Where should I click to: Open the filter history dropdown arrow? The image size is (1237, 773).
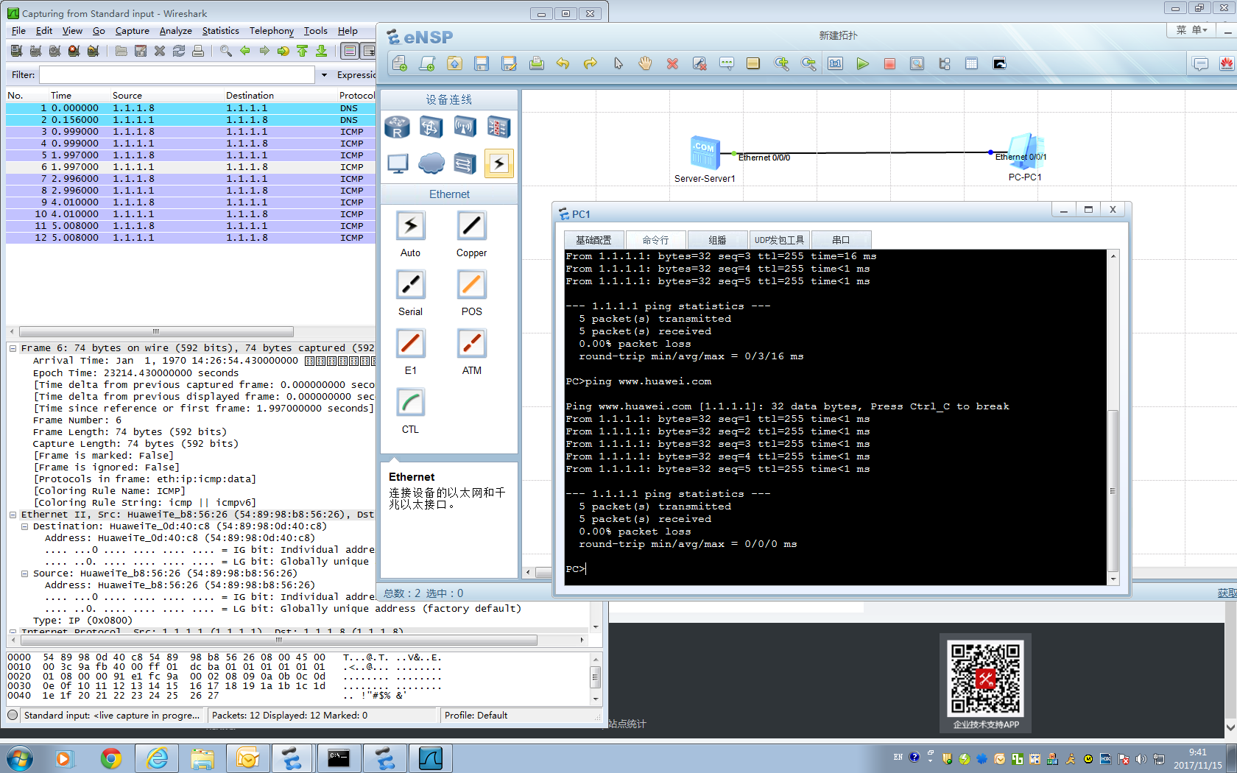pyautogui.click(x=324, y=75)
